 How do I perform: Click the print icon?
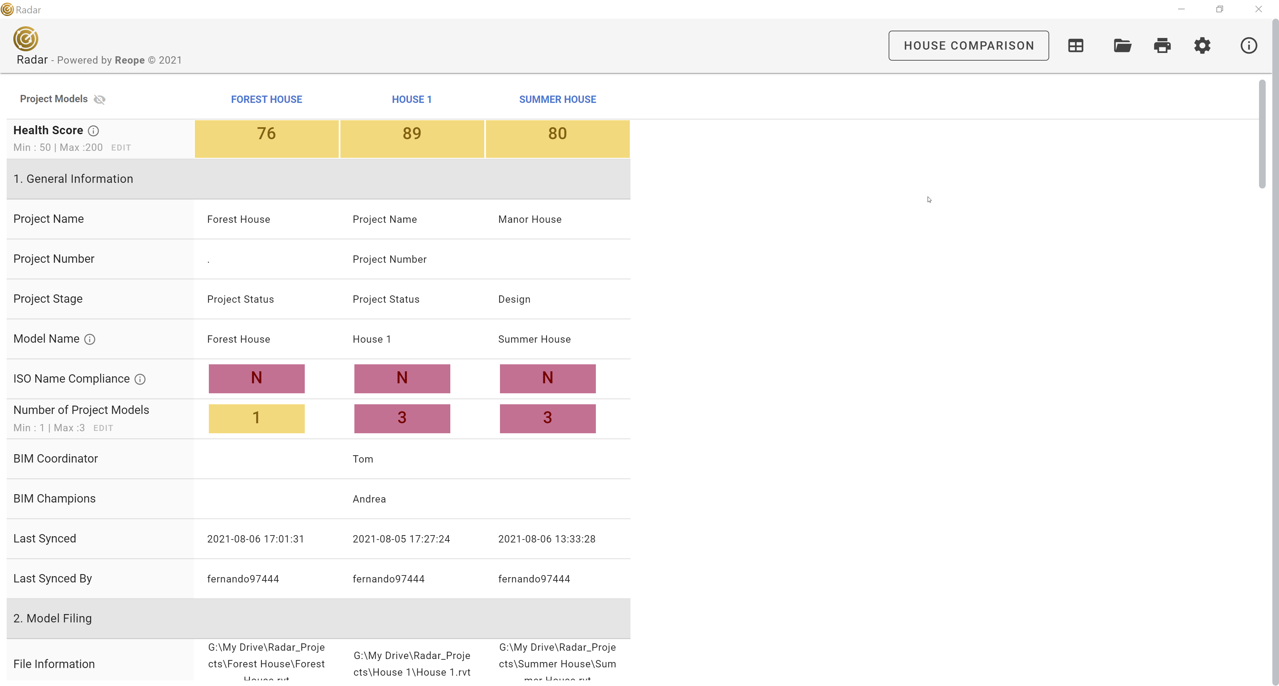(1162, 46)
